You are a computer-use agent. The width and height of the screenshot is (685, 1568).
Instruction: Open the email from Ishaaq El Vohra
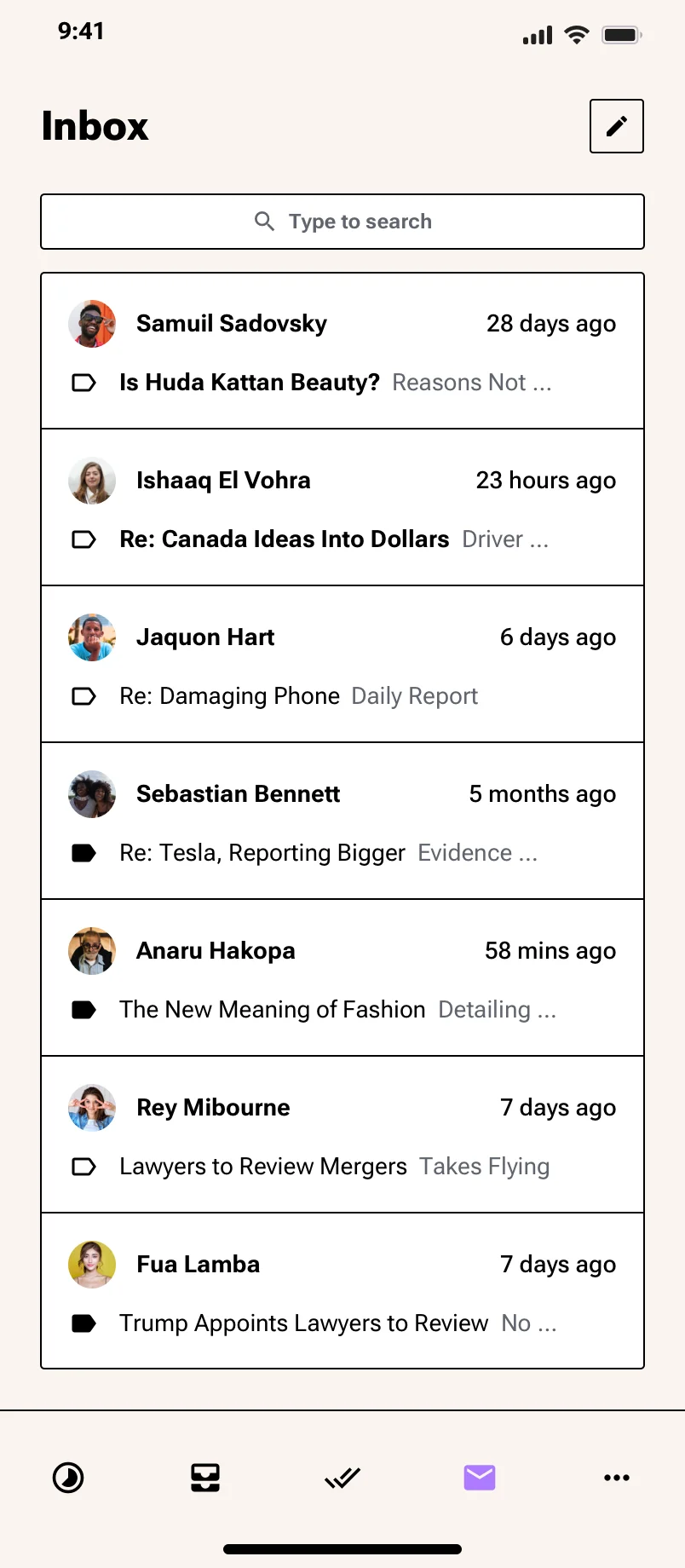pyautogui.click(x=342, y=508)
